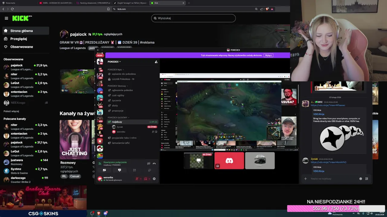The height and width of the screenshot is (217, 387).
Task: Open Syztmz in Polecane kanały
Action: tap(25, 171)
